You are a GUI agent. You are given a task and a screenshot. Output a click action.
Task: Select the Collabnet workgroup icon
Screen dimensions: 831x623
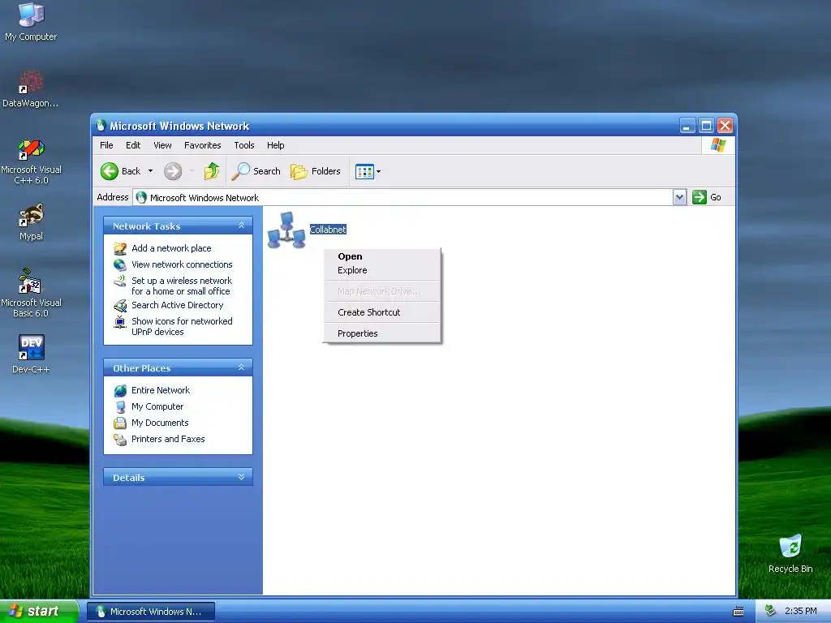point(286,230)
